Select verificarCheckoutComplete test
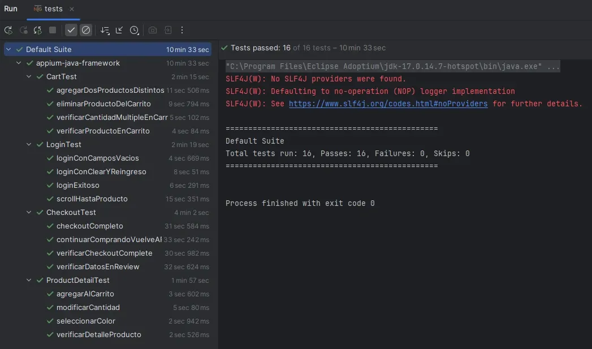 click(107, 253)
